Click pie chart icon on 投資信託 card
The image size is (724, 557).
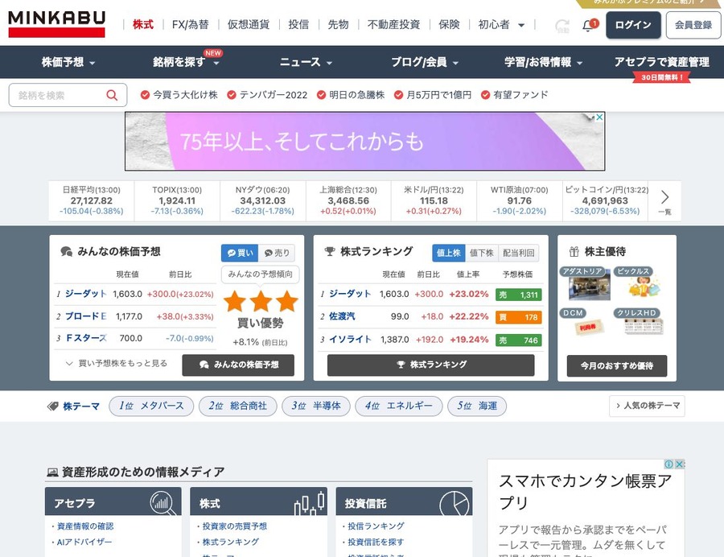coord(455,503)
